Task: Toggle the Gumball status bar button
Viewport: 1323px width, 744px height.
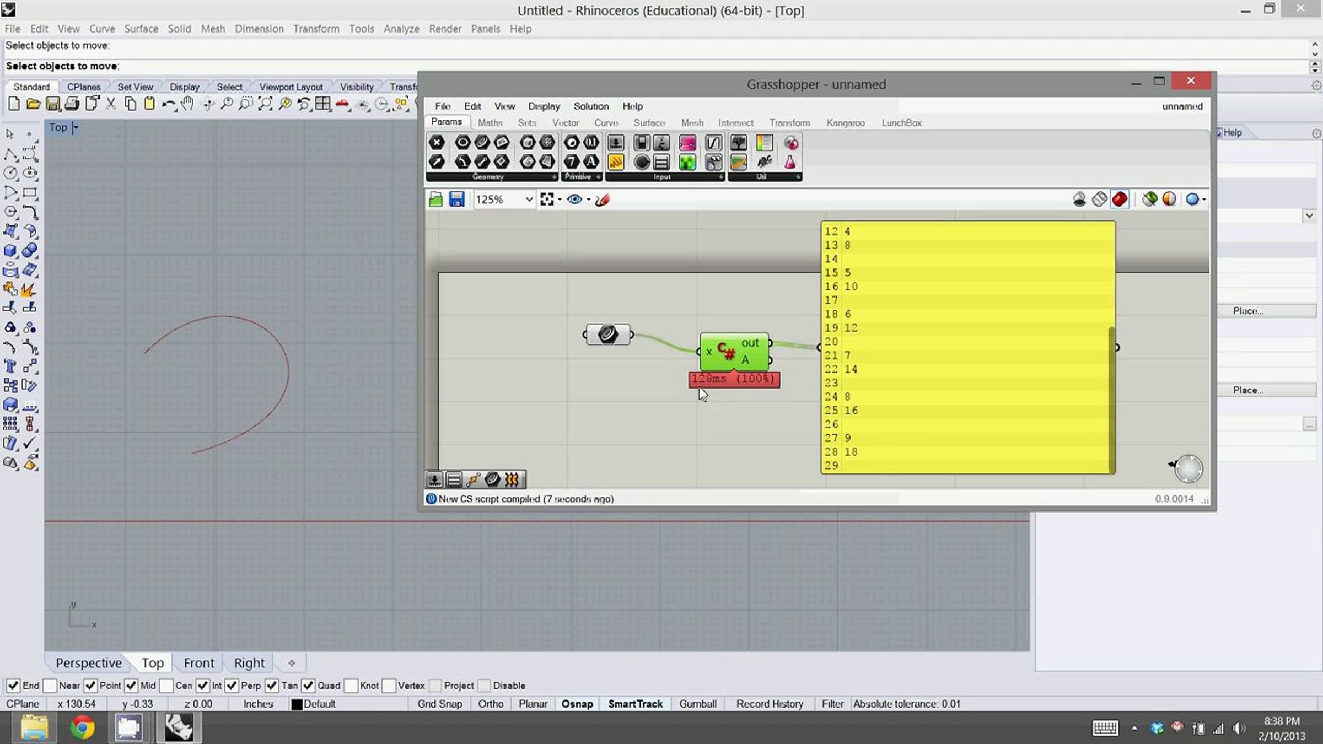Action: [x=697, y=704]
